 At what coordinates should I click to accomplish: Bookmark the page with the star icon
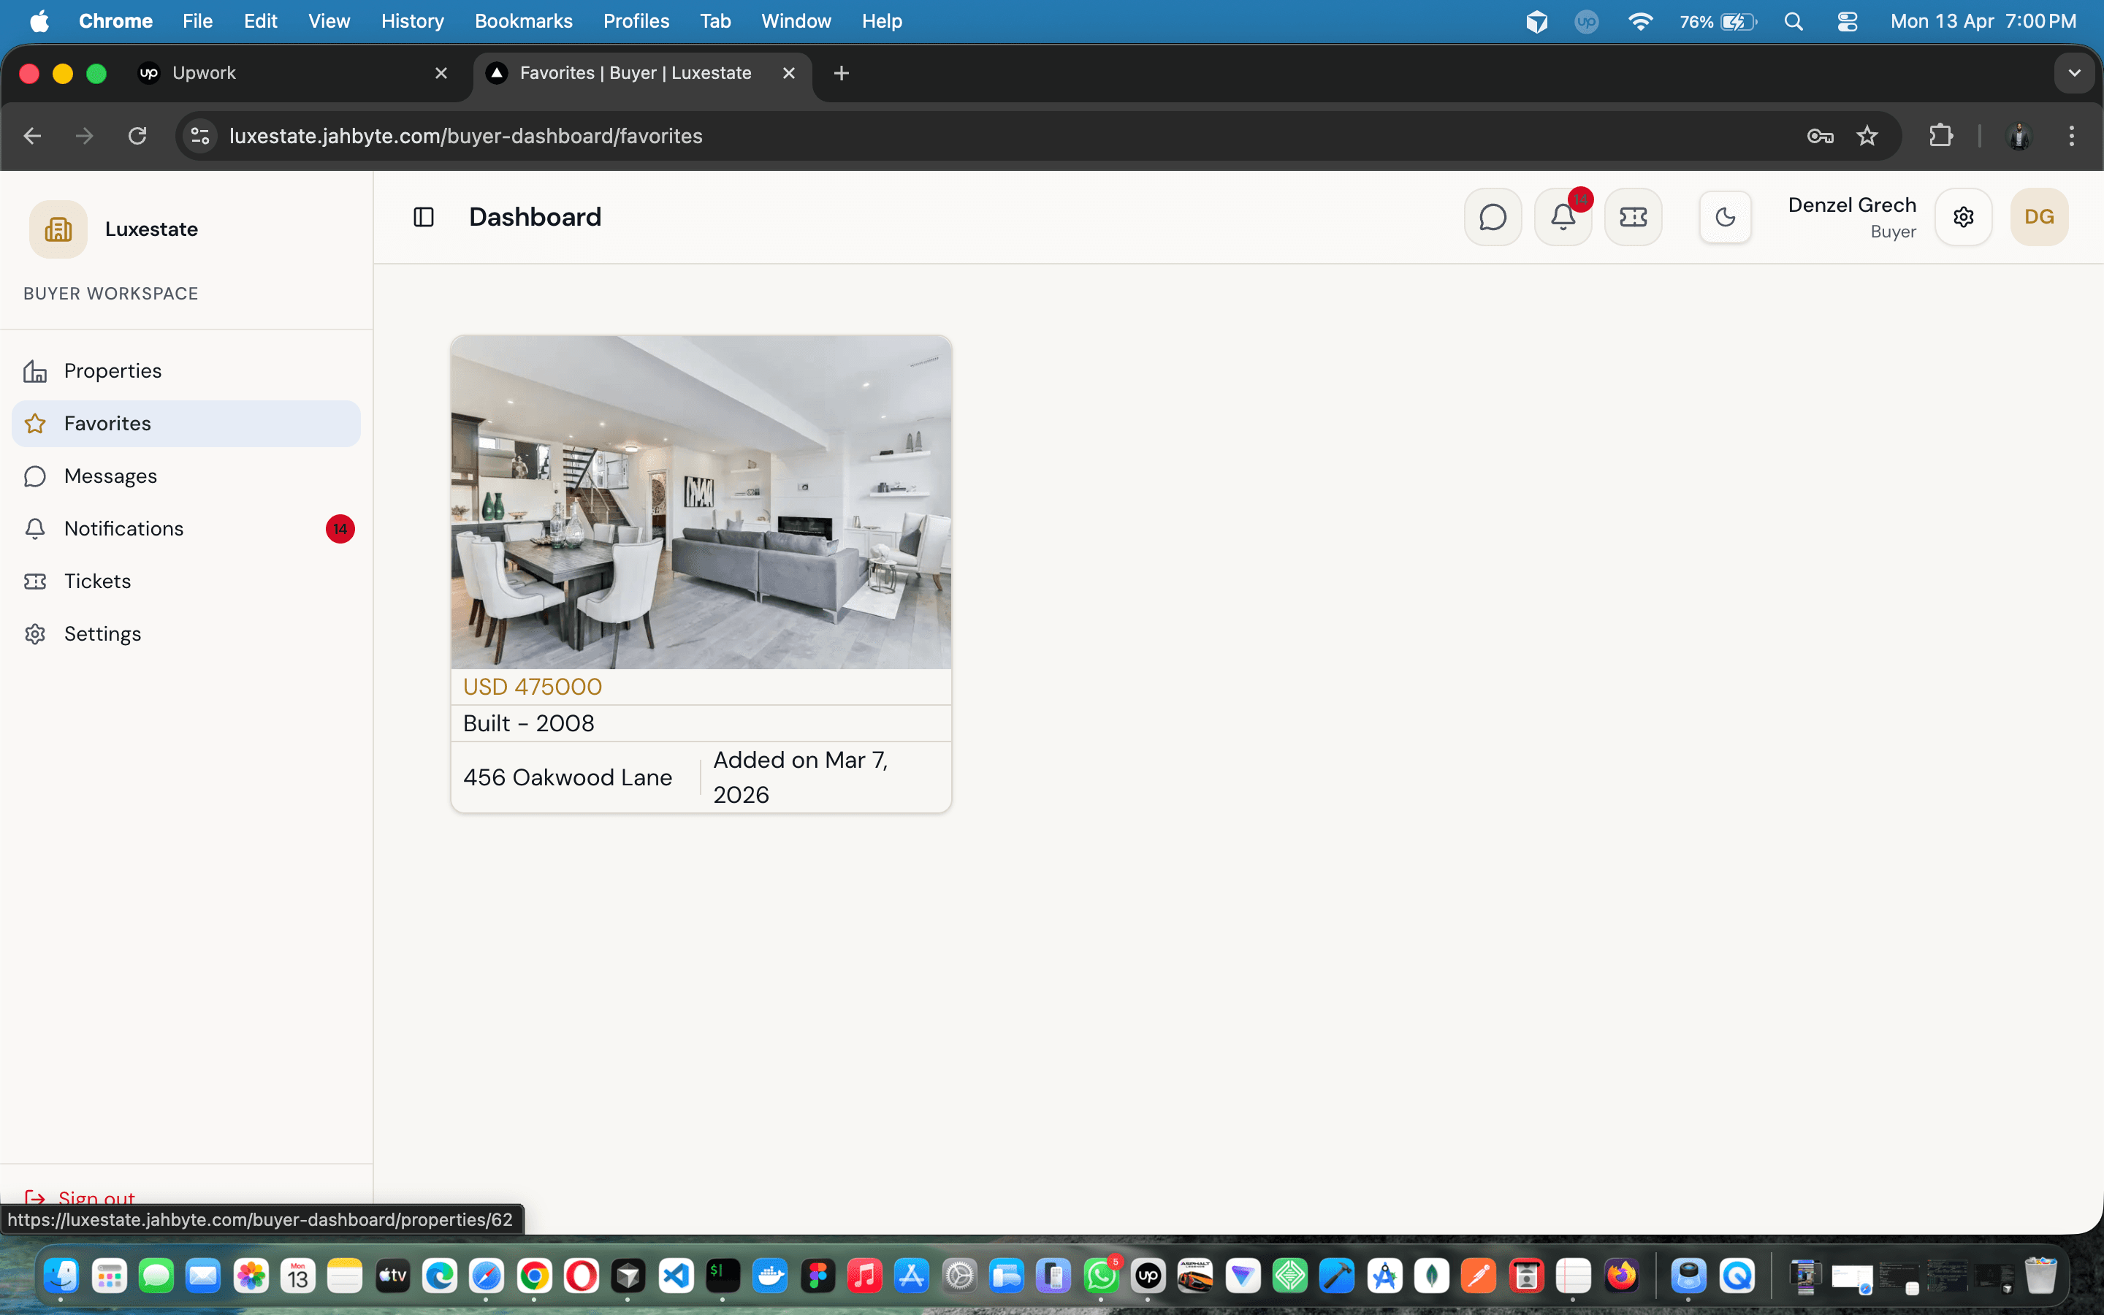click(x=1867, y=136)
